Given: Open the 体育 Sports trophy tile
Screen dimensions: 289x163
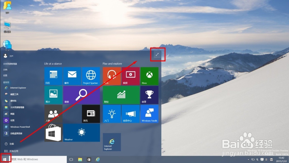Looking at the screenshot, I should click(149, 95).
